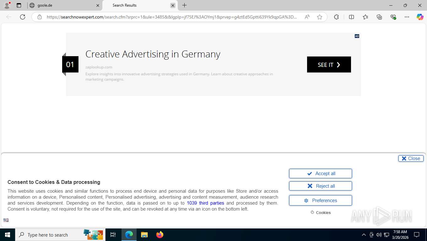
Task: Open the '1039 third parties' link
Action: [206, 203]
